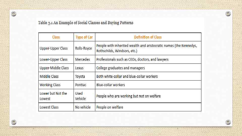Select the 'Definition of Class' header

[148, 37]
